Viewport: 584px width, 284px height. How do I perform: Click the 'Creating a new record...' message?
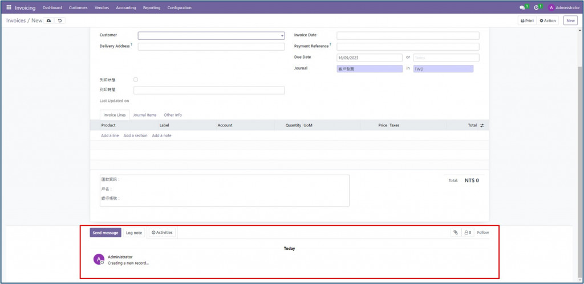pyautogui.click(x=128, y=263)
